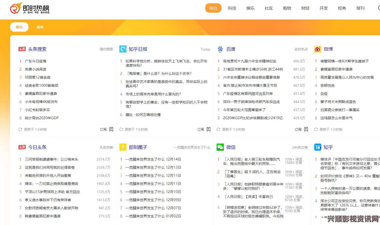Open 邓丽君12首金曲 headline
380x225 pixels.
[x=38, y=77]
